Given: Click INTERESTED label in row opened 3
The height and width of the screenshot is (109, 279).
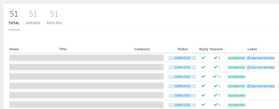Looking at the screenshot, I should (x=236, y=68).
